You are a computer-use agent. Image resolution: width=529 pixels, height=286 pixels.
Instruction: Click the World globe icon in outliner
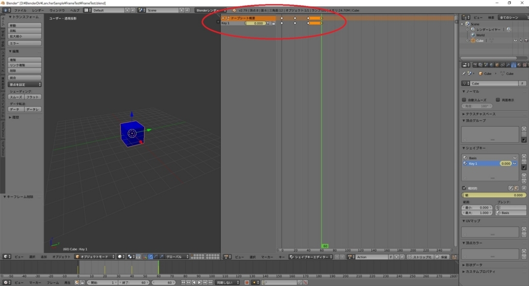[473, 35]
